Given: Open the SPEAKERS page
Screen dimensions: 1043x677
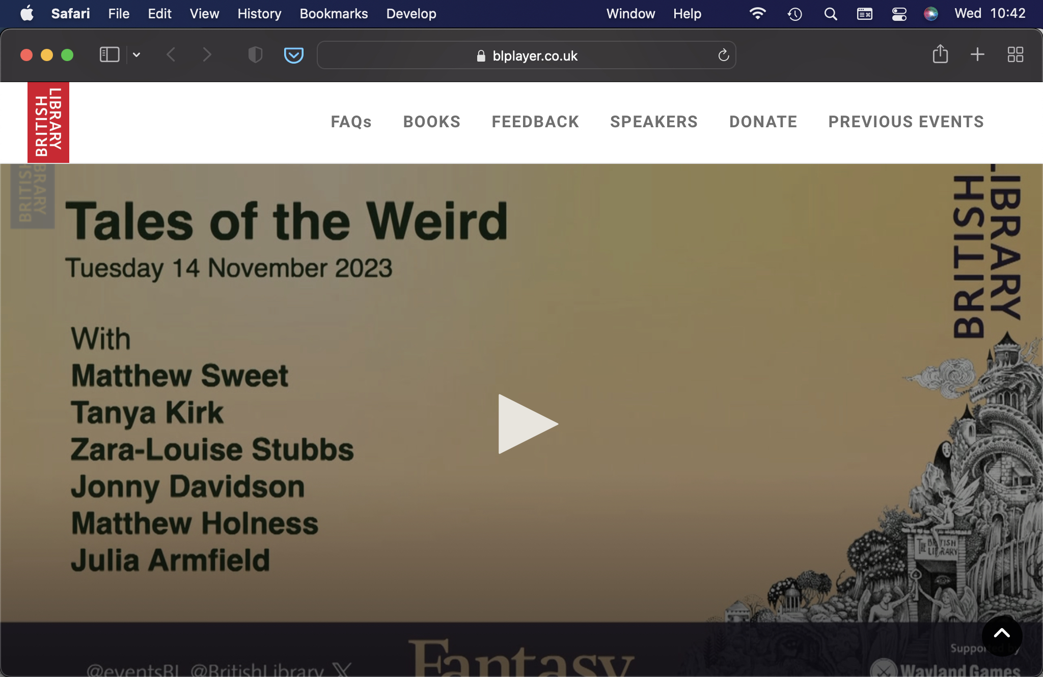Looking at the screenshot, I should [x=654, y=122].
